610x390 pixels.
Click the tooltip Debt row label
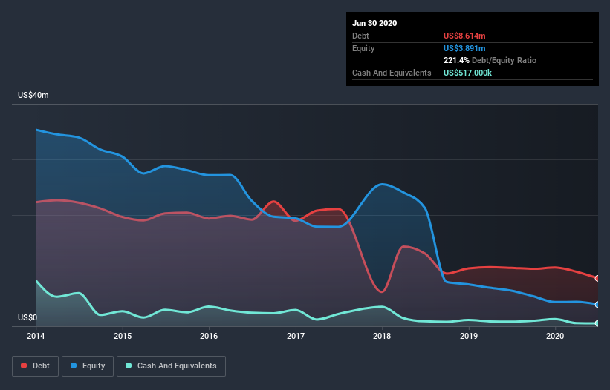pos(360,36)
